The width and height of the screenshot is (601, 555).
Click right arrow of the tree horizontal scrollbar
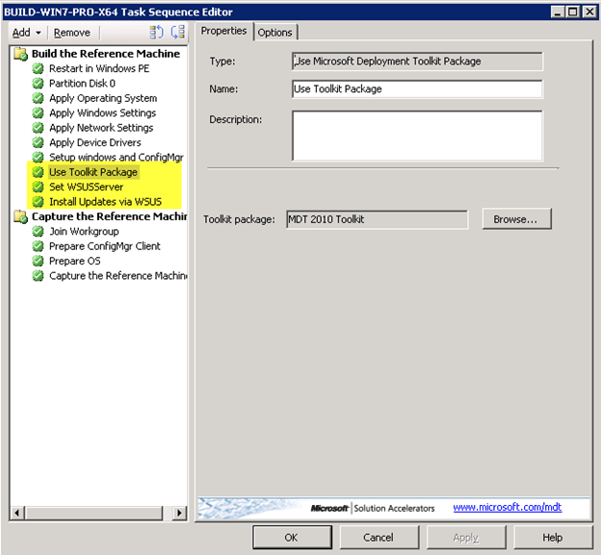coord(180,515)
